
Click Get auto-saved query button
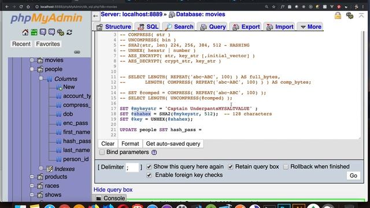coord(173,144)
